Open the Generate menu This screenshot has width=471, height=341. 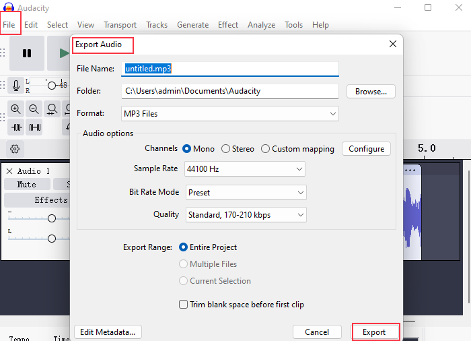[x=193, y=25]
